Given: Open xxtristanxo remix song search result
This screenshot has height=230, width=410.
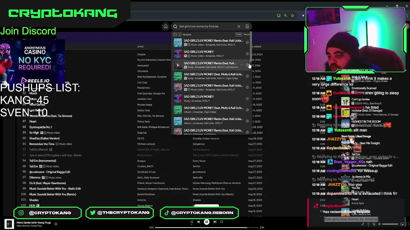Looking at the screenshot, I should pos(211,65).
